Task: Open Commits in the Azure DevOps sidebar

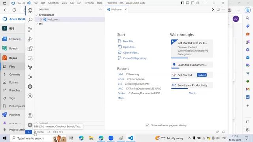Action: click(x=13, y=75)
